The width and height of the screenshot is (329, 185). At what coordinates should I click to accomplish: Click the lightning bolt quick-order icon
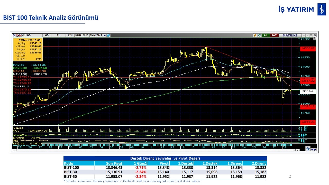pyautogui.click(x=255, y=35)
